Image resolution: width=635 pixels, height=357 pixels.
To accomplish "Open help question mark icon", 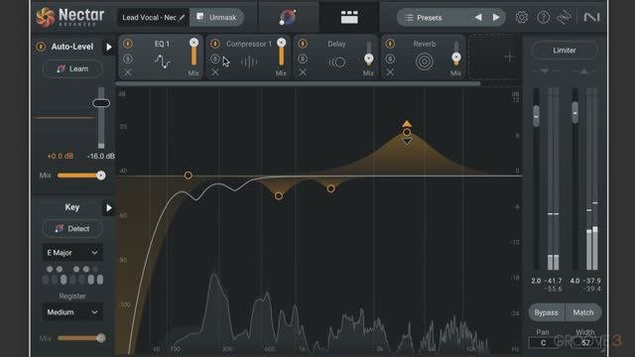I will pos(543,18).
